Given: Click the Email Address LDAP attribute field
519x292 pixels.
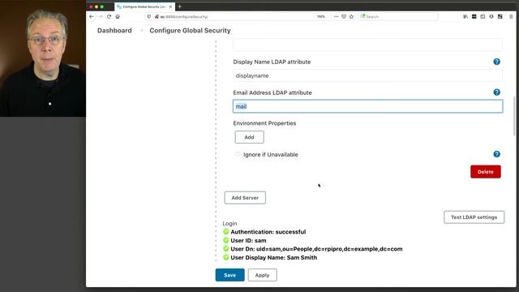Looking at the screenshot, I should pyautogui.click(x=367, y=106).
